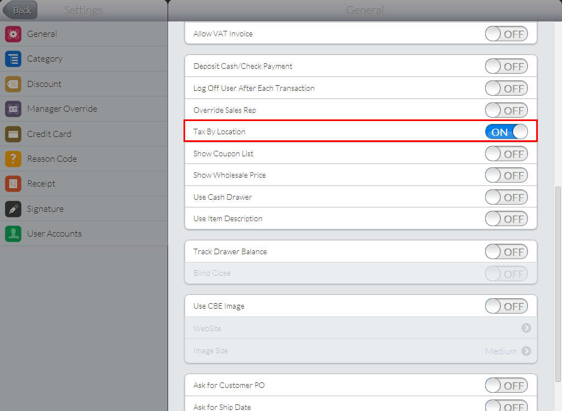Image resolution: width=562 pixels, height=411 pixels.
Task: Switch on Log Off User After Each Transaction
Action: 506,89
